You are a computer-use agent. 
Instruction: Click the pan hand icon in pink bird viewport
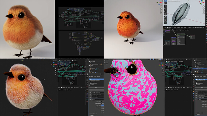163,71
